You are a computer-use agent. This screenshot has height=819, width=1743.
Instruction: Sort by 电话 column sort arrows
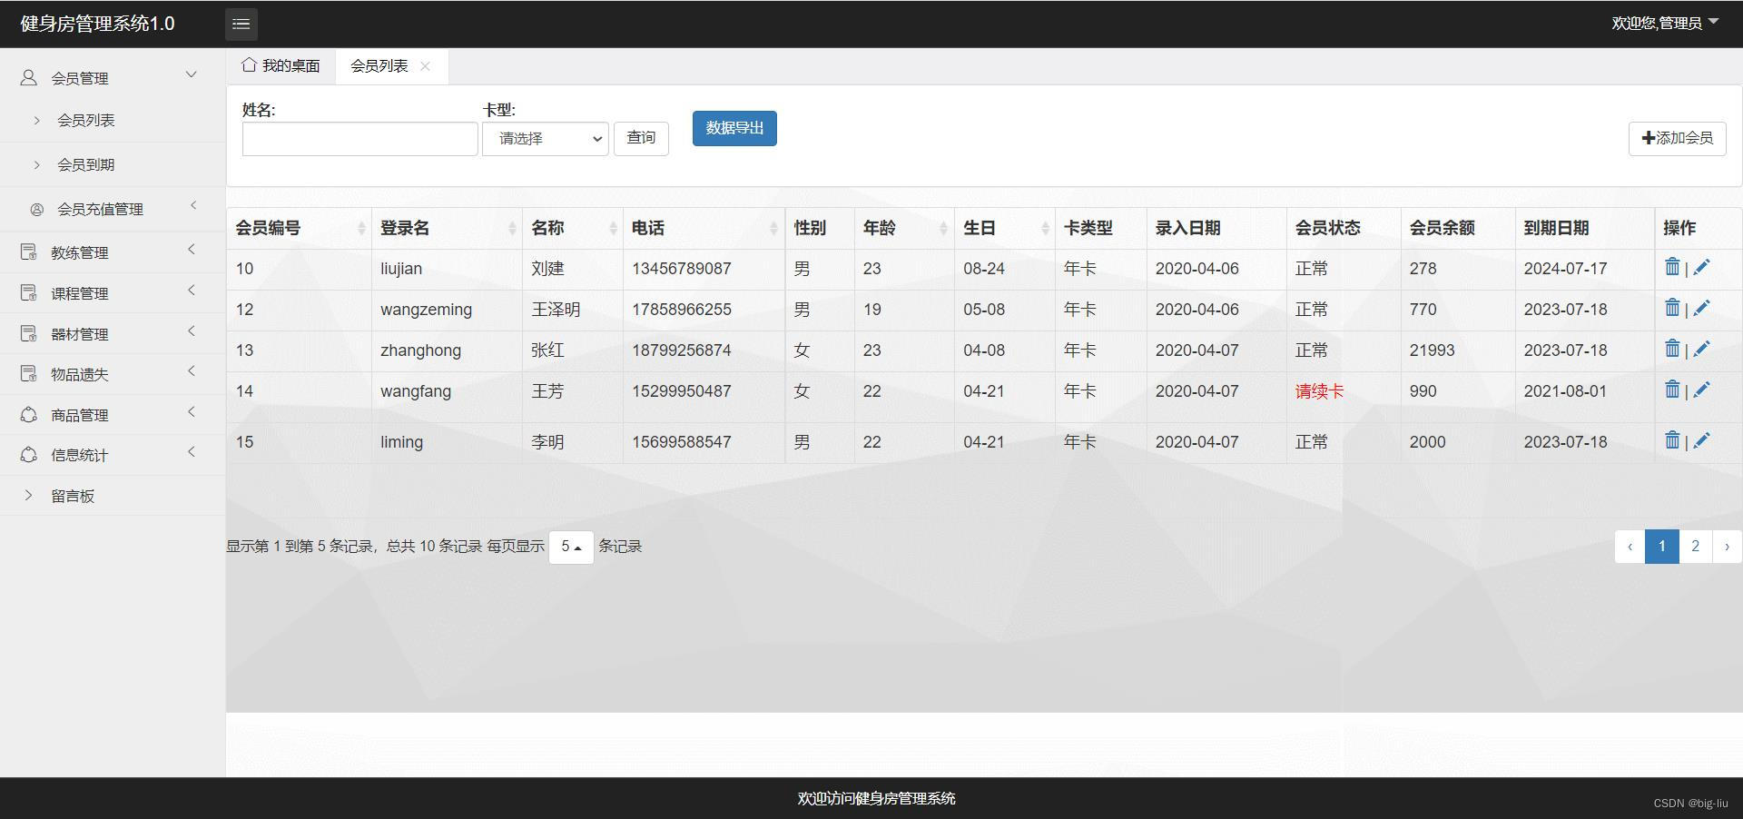point(774,229)
